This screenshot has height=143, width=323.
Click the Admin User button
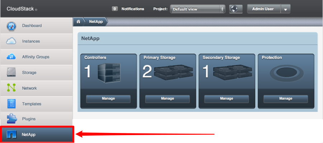[x=264, y=9]
